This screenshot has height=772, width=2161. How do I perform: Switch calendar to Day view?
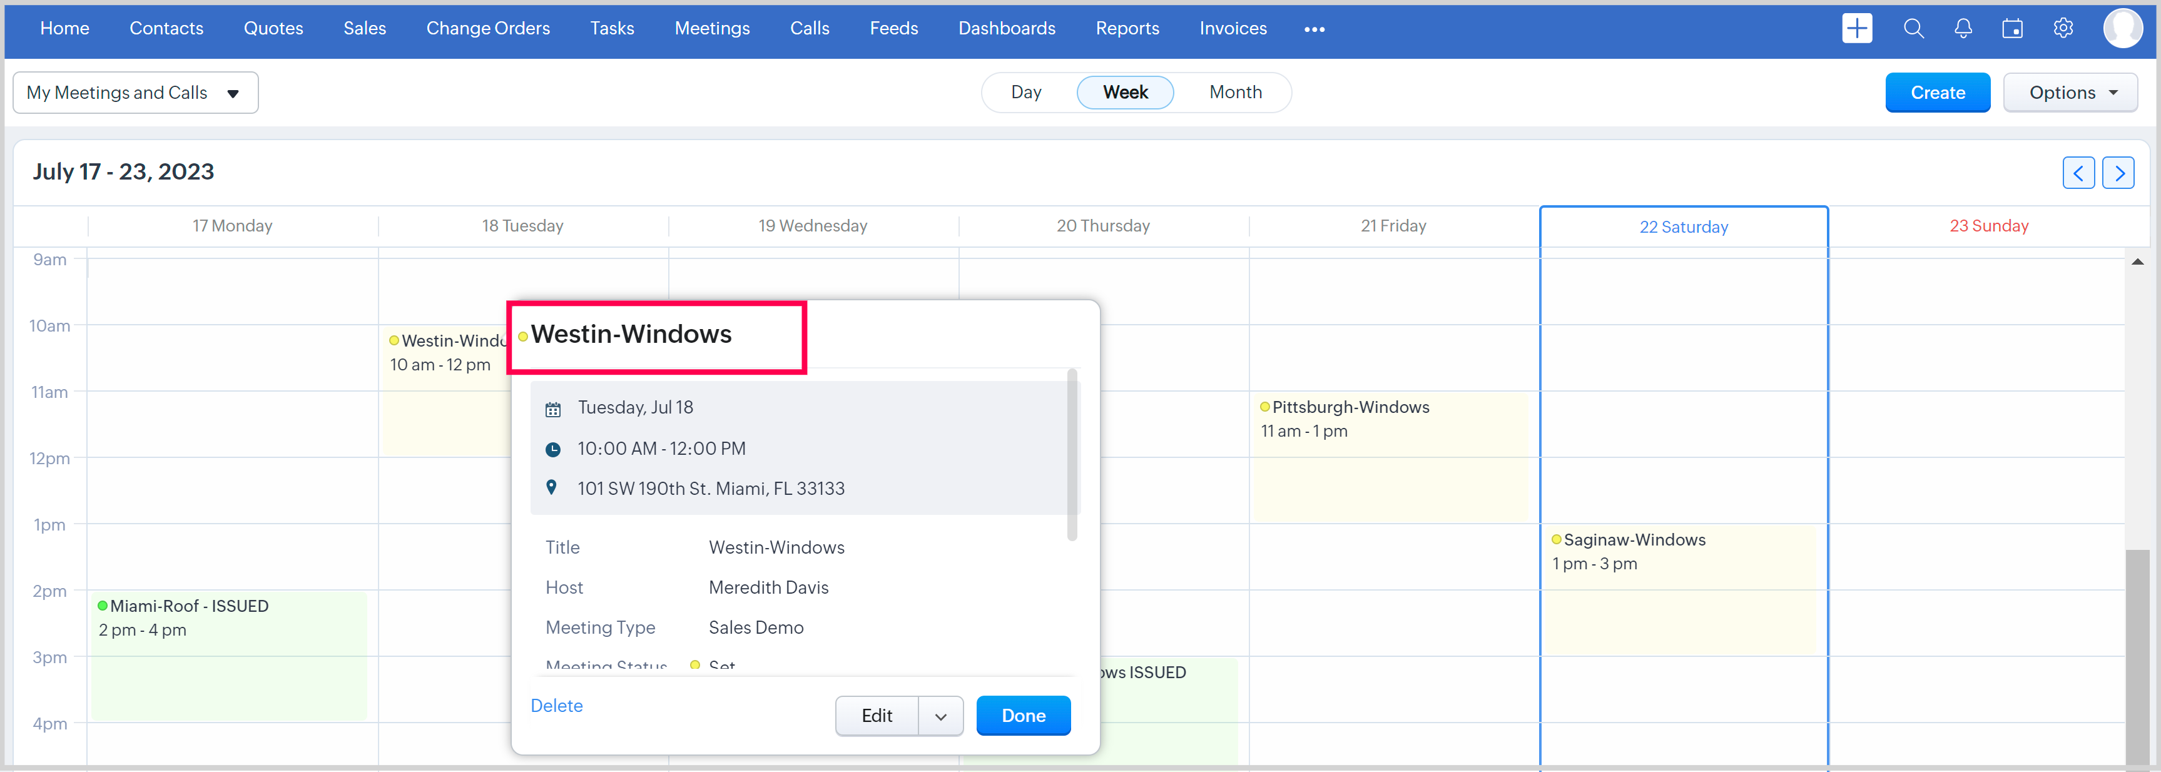(x=1026, y=93)
